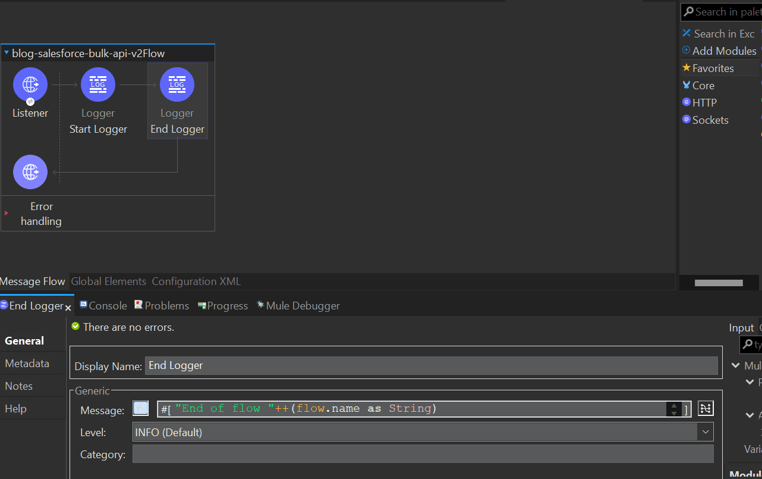
Task: Click the Start Logger component icon
Action: coord(97,84)
